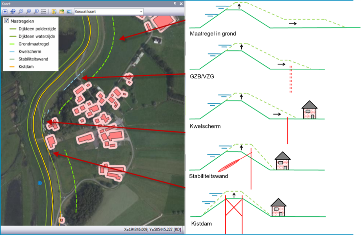Pin the Kaart panel
Viewport: 361px width, 235px height.
(x=175, y=4)
